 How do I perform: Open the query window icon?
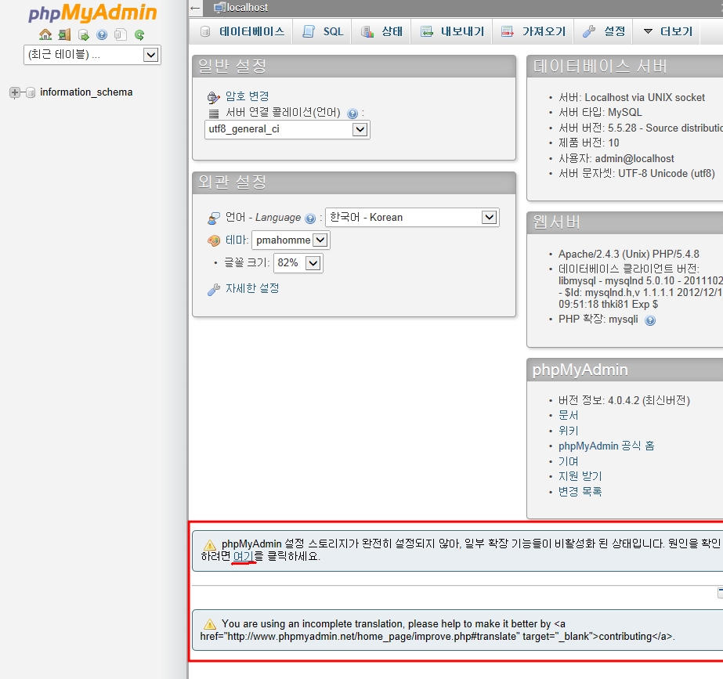pos(84,34)
